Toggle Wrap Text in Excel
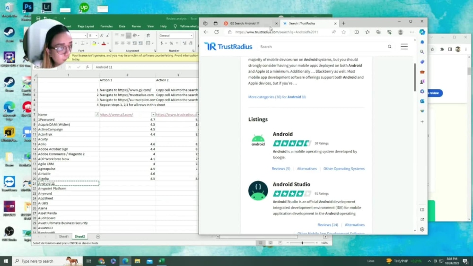The image size is (473, 266). coord(148,35)
